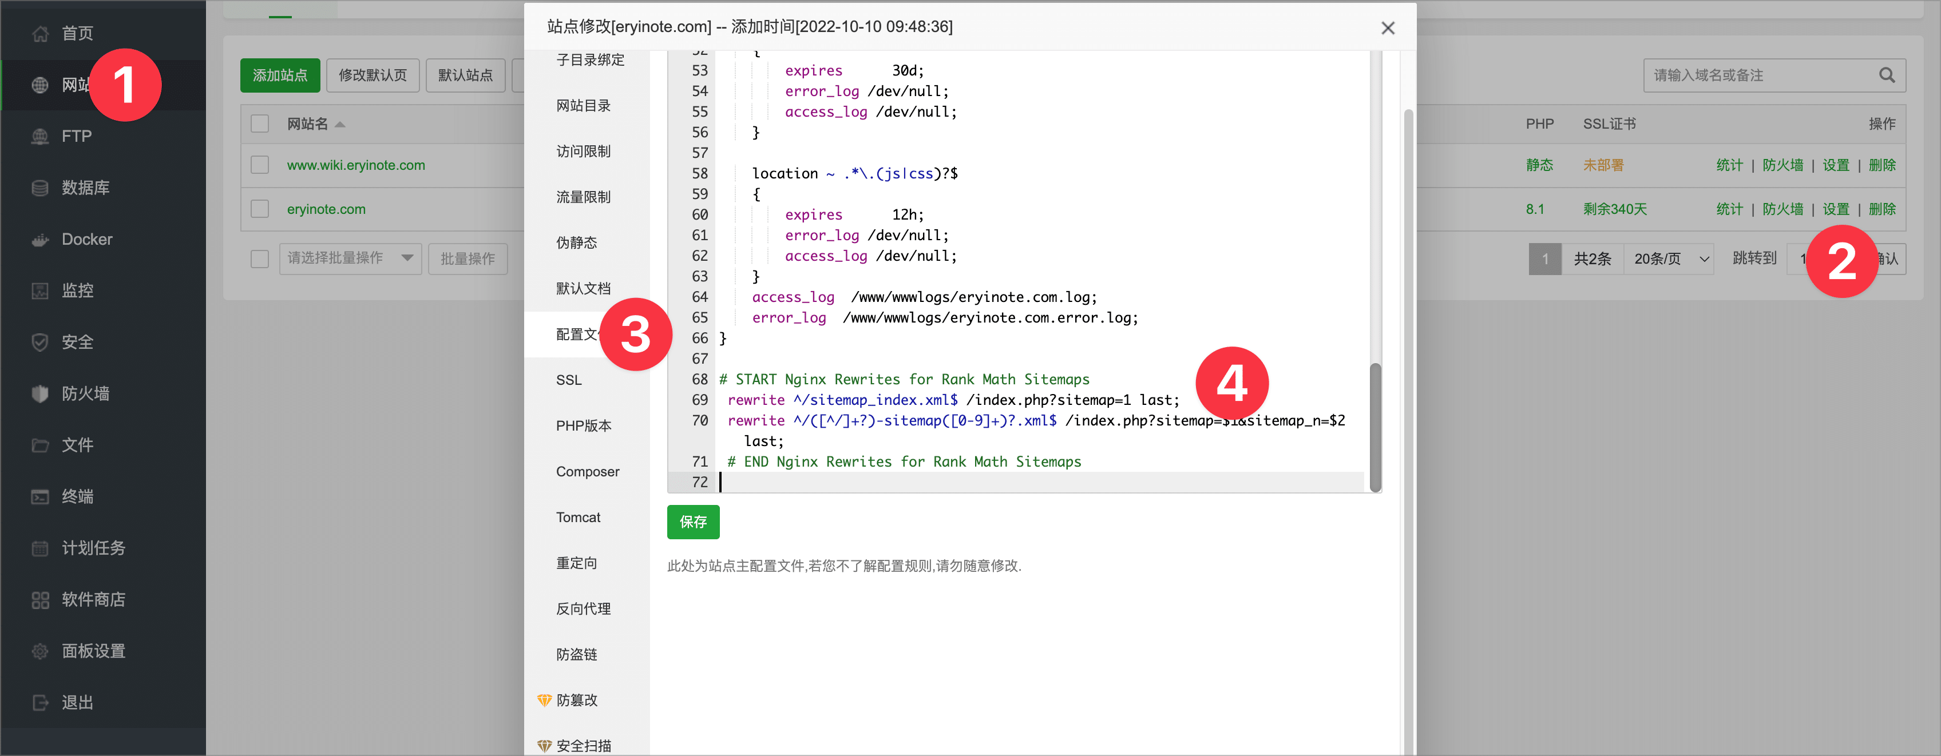The image size is (1941, 756).
Task: Close the site modification dialog
Action: click(1387, 28)
